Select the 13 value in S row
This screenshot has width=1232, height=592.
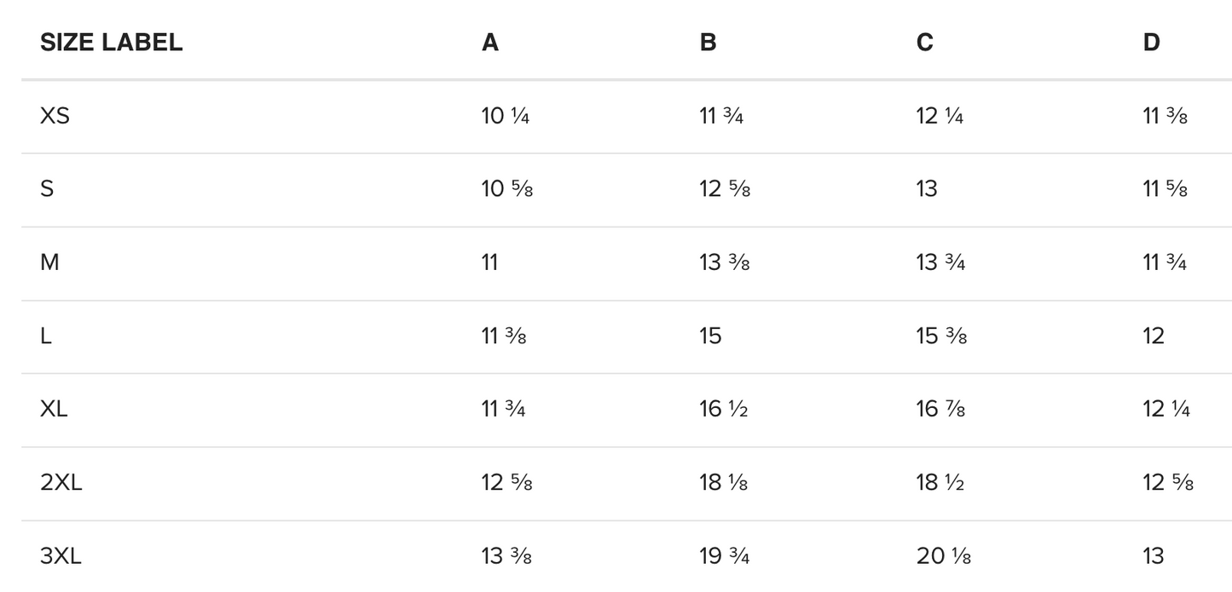927,189
